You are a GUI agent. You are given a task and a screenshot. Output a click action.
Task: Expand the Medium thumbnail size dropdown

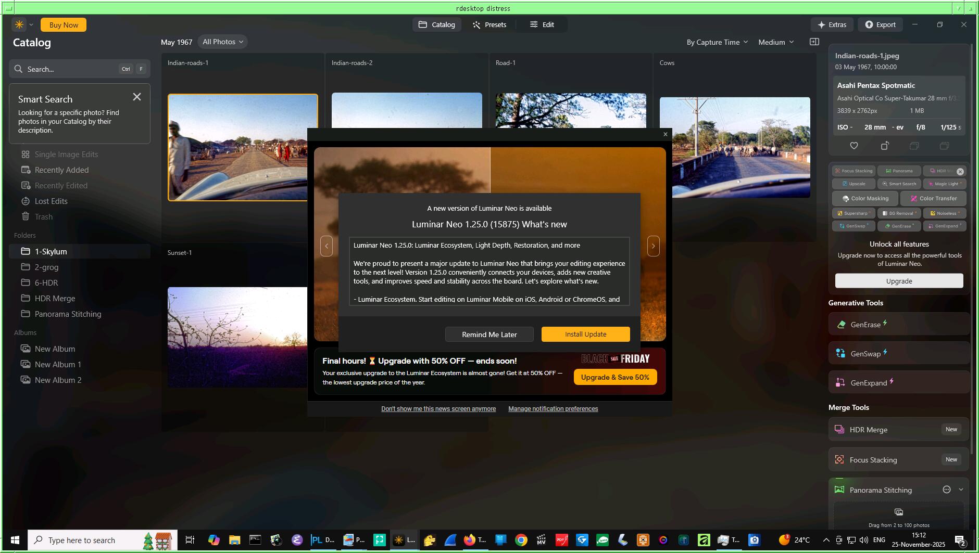(x=776, y=42)
